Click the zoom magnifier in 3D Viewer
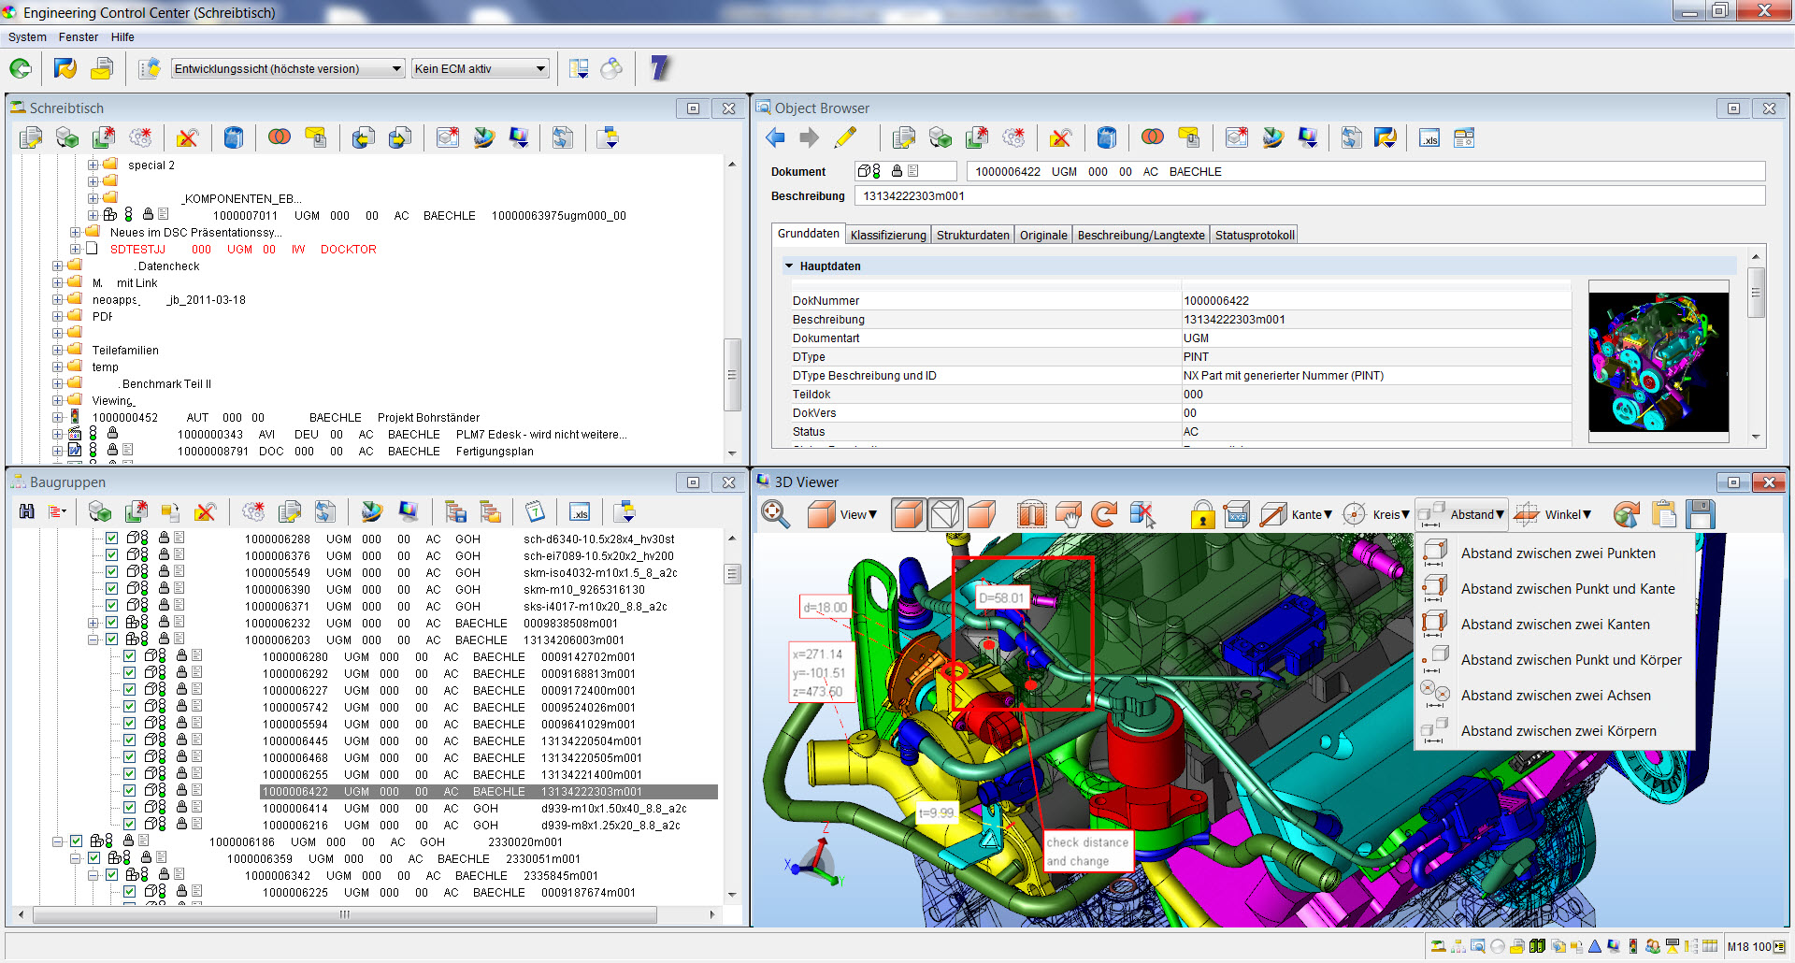Image resolution: width=1795 pixels, height=963 pixels. [x=775, y=514]
